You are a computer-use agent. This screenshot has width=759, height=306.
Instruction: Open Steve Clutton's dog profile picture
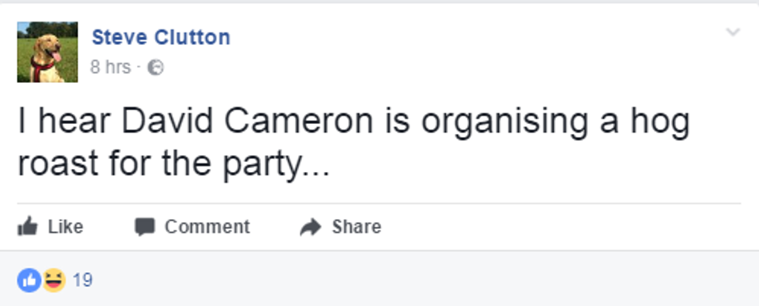coord(47,52)
